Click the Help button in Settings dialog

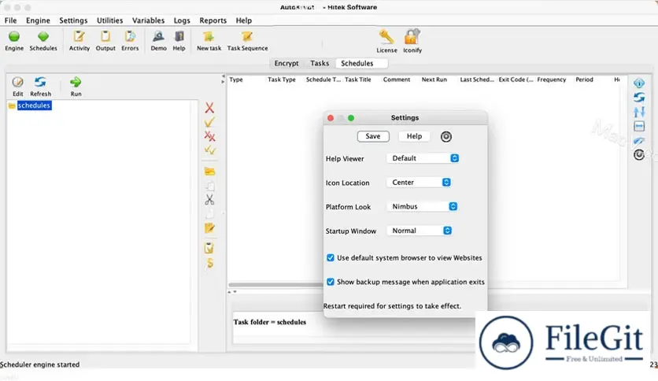coord(414,136)
